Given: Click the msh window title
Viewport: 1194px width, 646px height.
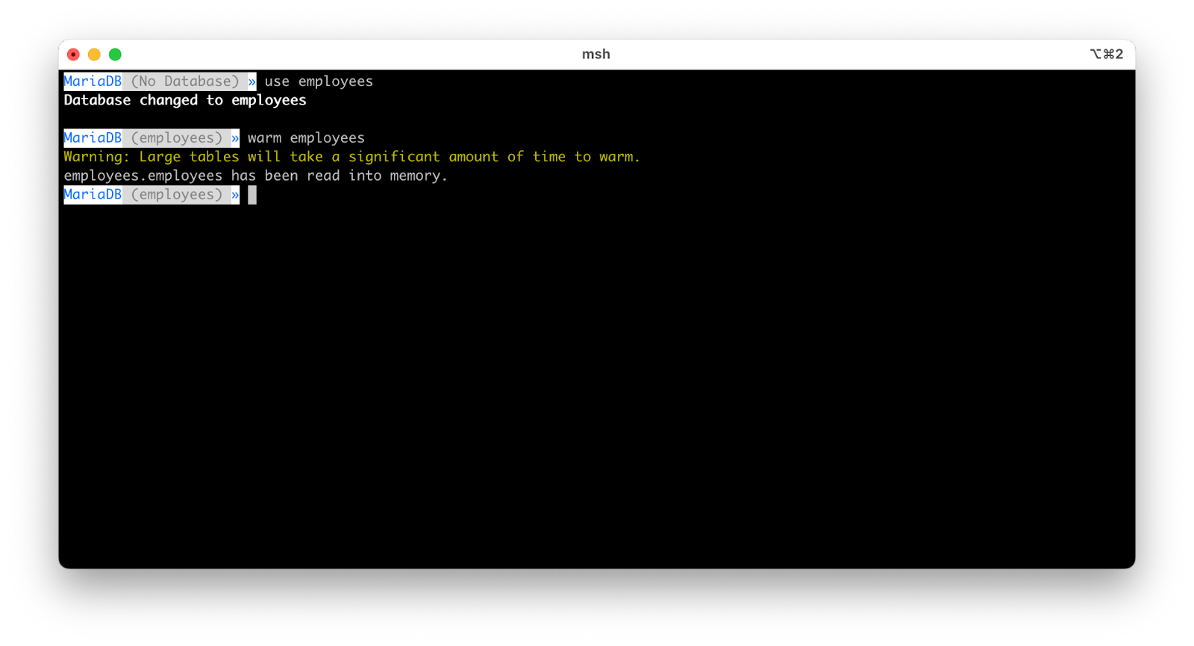Looking at the screenshot, I should [x=596, y=55].
